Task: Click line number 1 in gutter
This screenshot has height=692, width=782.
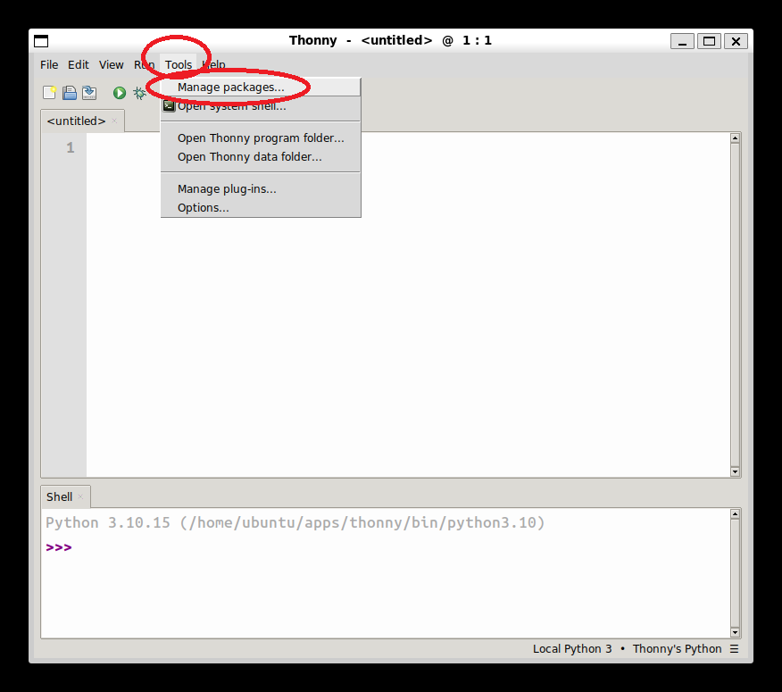Action: point(71,147)
